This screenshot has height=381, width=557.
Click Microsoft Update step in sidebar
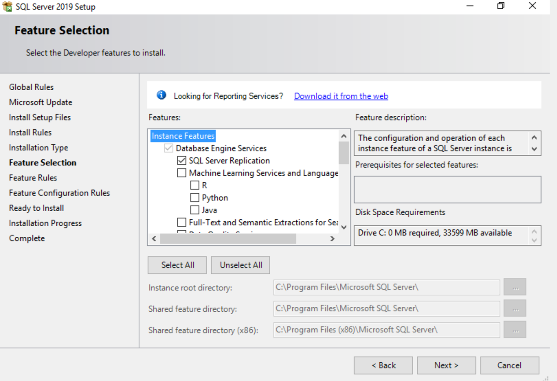tap(40, 102)
